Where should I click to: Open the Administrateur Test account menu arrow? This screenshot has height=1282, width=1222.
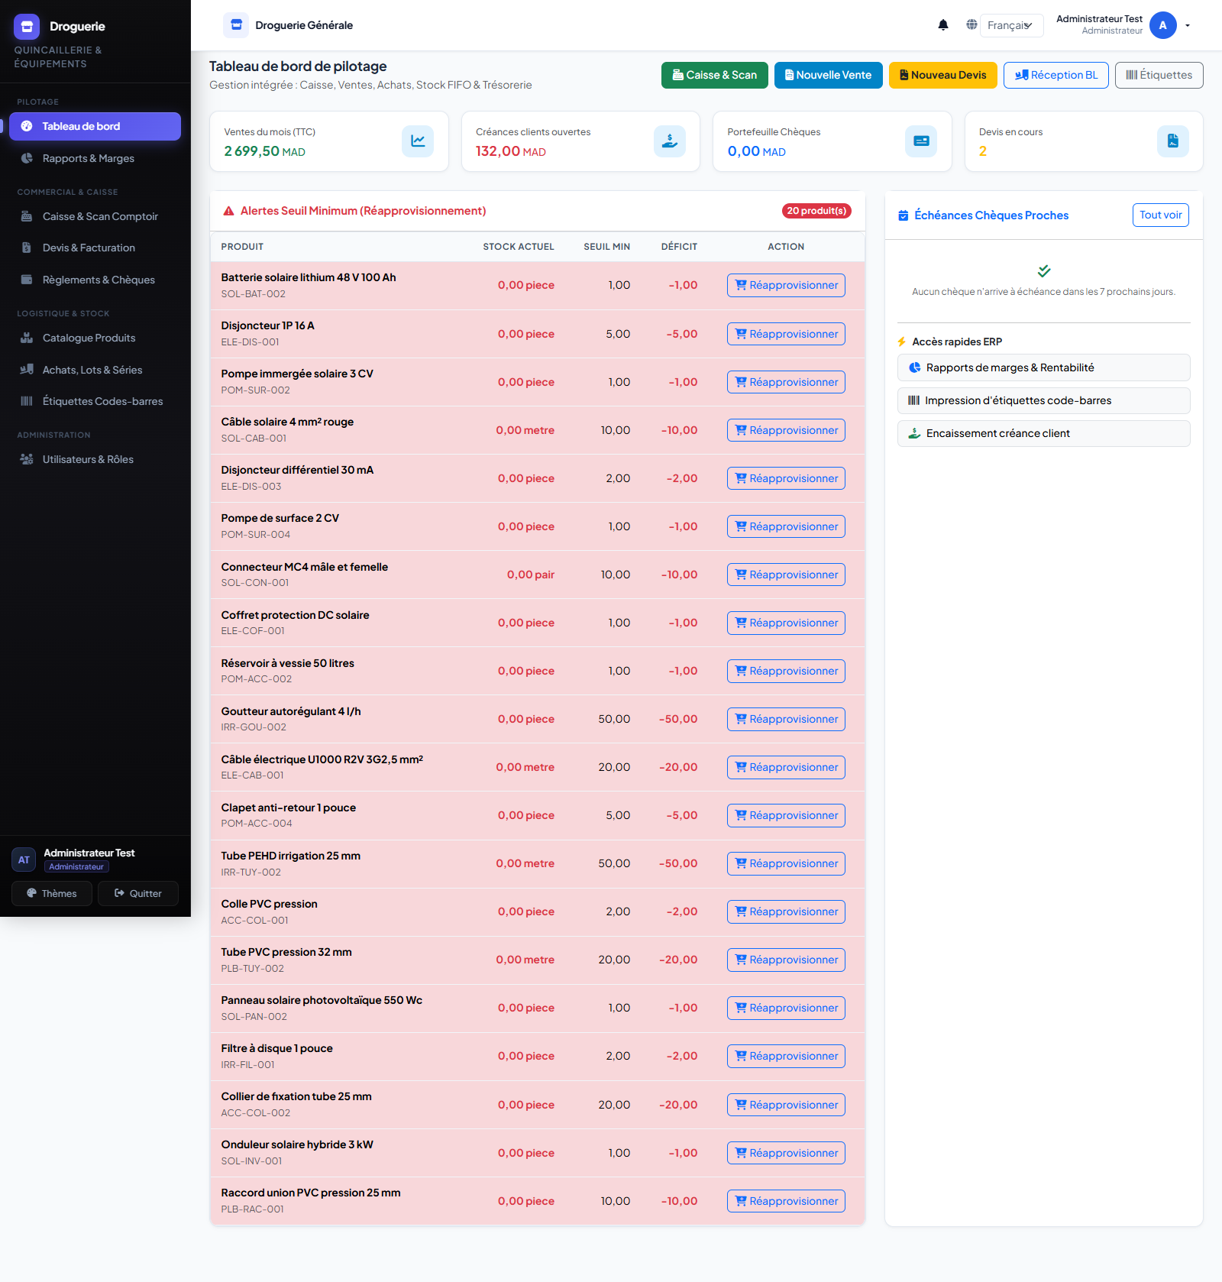[1188, 25]
